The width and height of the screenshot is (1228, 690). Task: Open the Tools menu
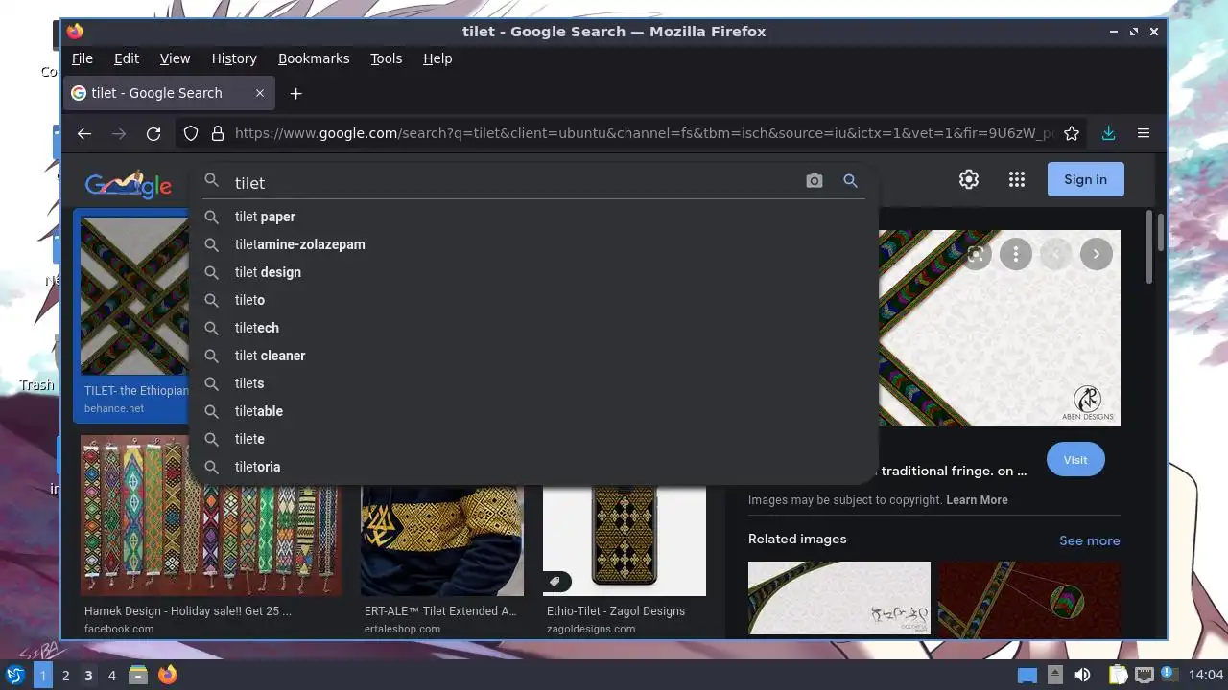(x=387, y=58)
